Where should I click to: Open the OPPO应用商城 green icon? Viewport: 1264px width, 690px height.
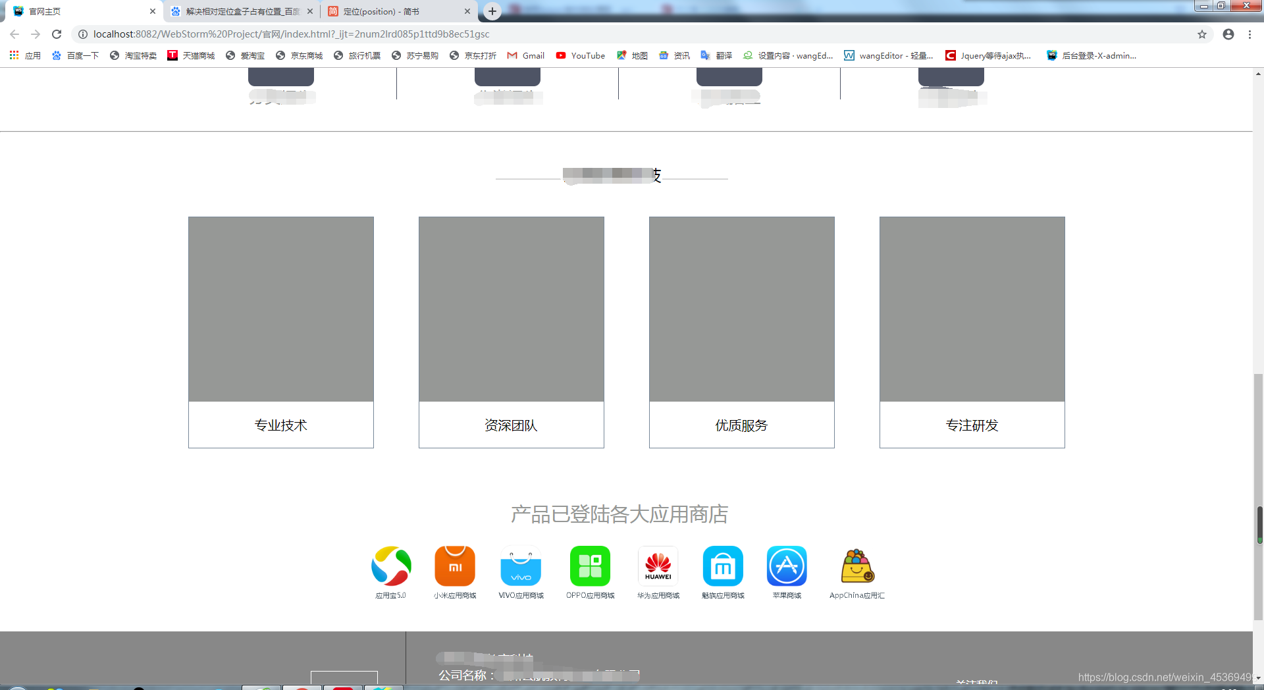590,566
